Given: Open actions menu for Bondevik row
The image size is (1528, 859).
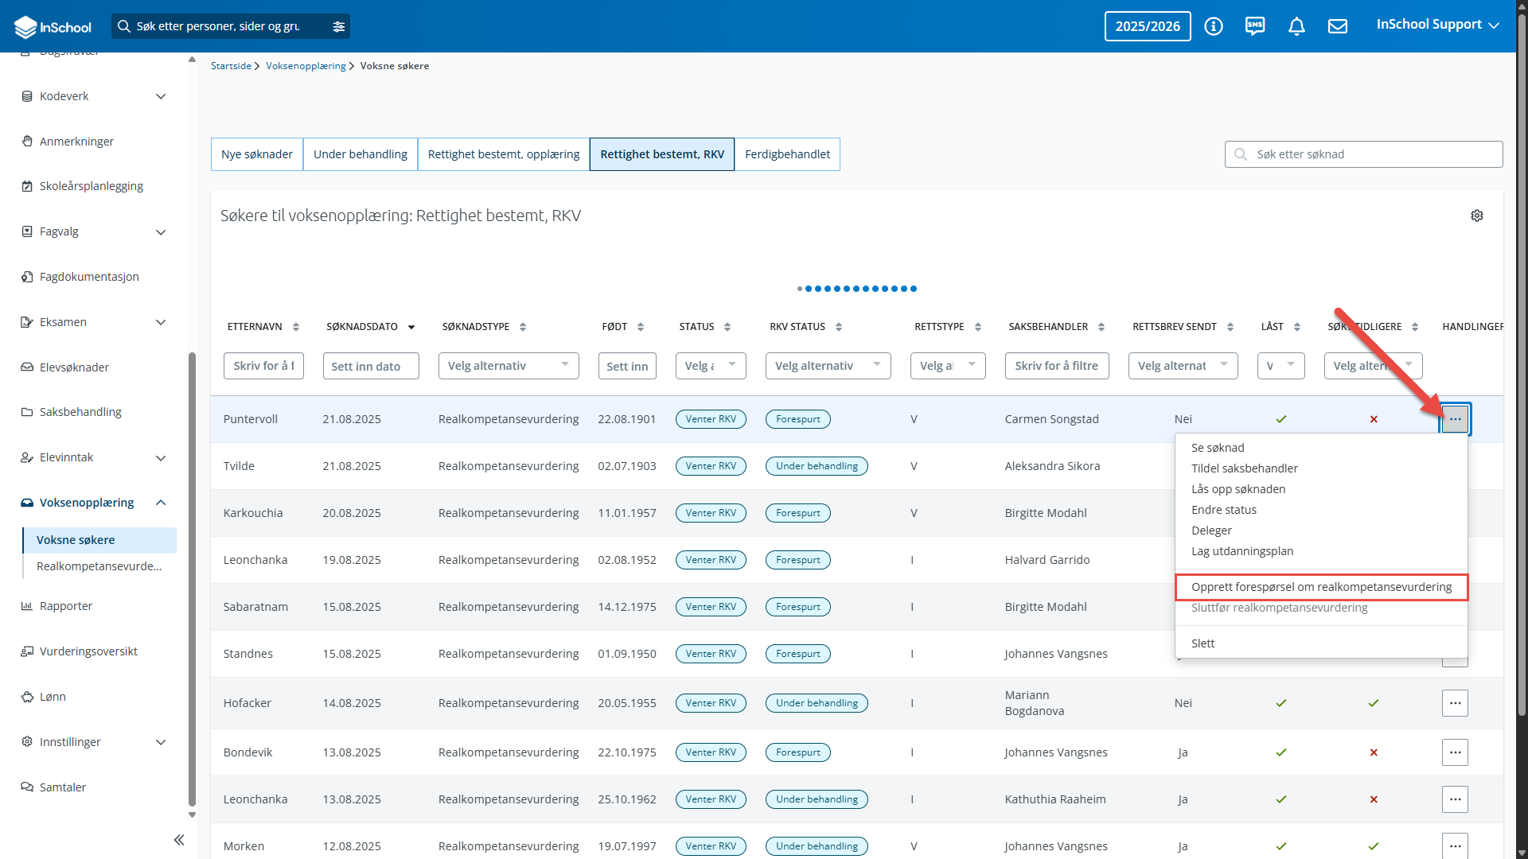Looking at the screenshot, I should [1455, 752].
